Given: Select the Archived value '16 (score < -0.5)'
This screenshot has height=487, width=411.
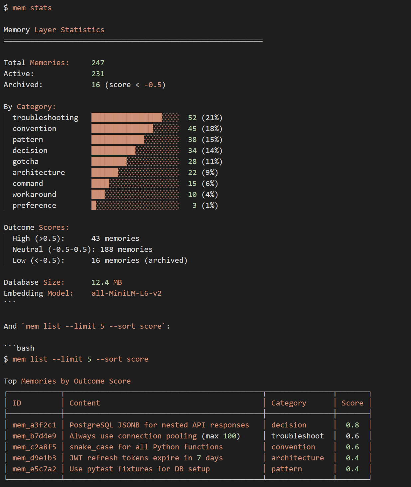Looking at the screenshot, I should tap(128, 84).
